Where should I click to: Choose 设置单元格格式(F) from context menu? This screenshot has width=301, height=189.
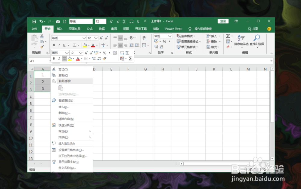(72, 150)
